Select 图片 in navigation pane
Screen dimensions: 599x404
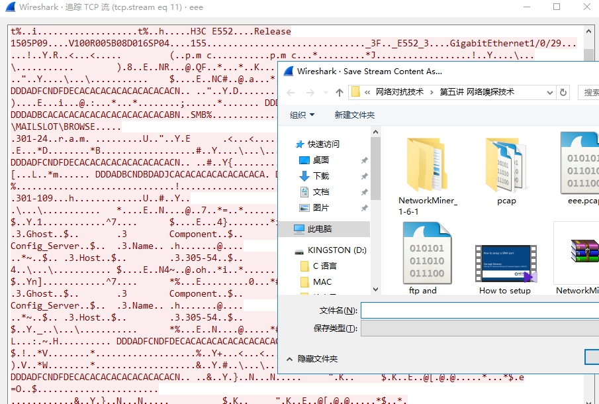pyautogui.click(x=314, y=208)
